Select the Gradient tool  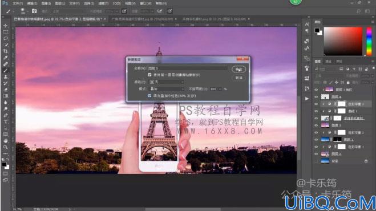tap(6, 96)
